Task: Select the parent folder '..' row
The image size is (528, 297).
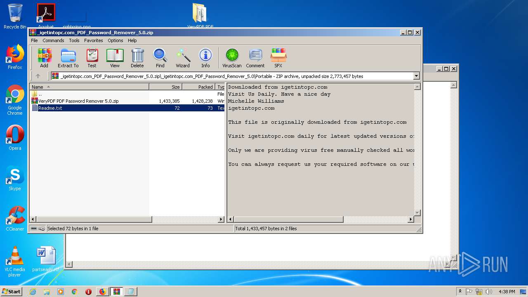Action: (x=127, y=94)
